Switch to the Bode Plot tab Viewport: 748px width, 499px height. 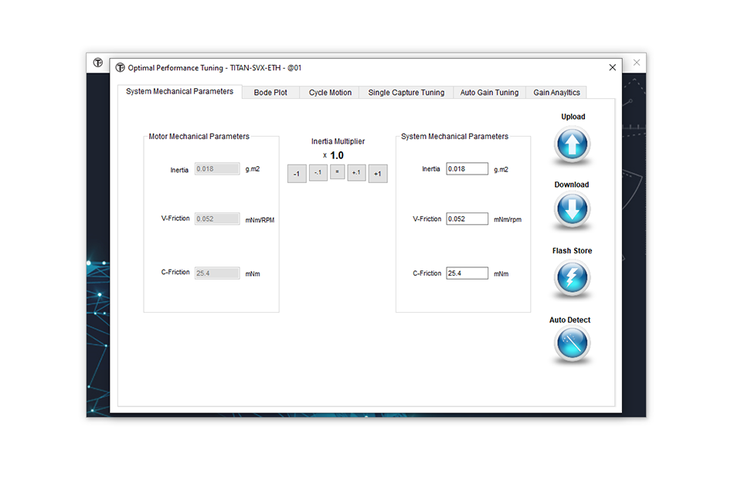pyautogui.click(x=270, y=93)
